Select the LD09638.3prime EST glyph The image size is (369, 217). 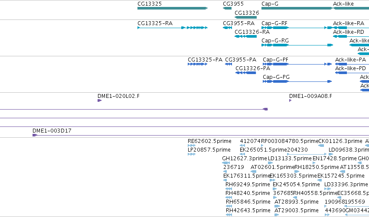[x=331, y=154]
